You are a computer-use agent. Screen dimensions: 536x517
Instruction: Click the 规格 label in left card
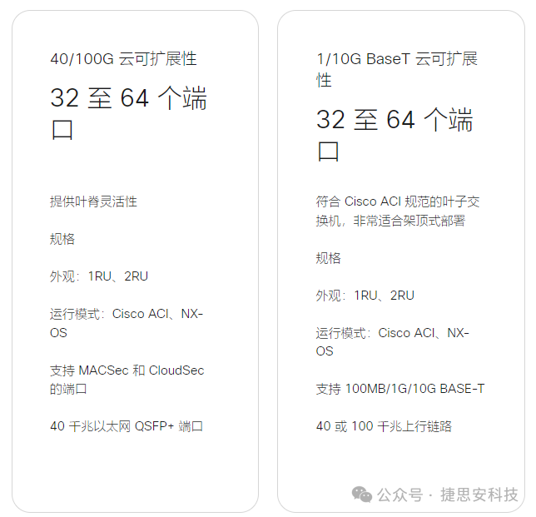tap(62, 239)
